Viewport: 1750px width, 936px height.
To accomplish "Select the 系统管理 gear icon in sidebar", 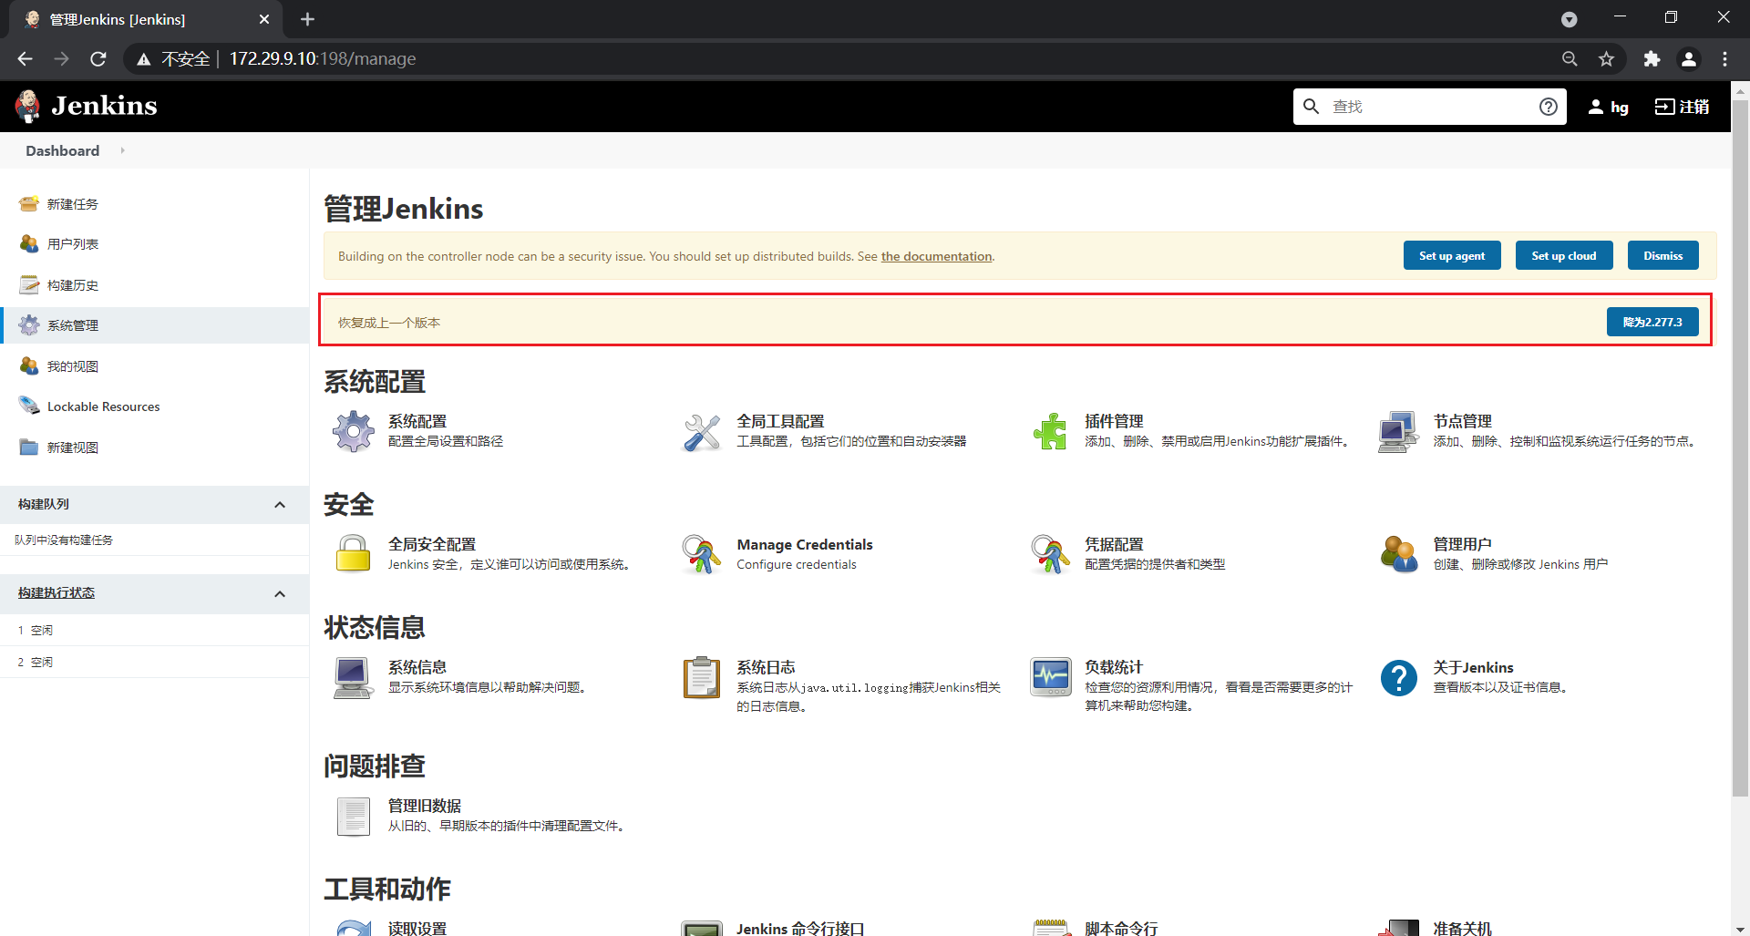I will [x=29, y=324].
